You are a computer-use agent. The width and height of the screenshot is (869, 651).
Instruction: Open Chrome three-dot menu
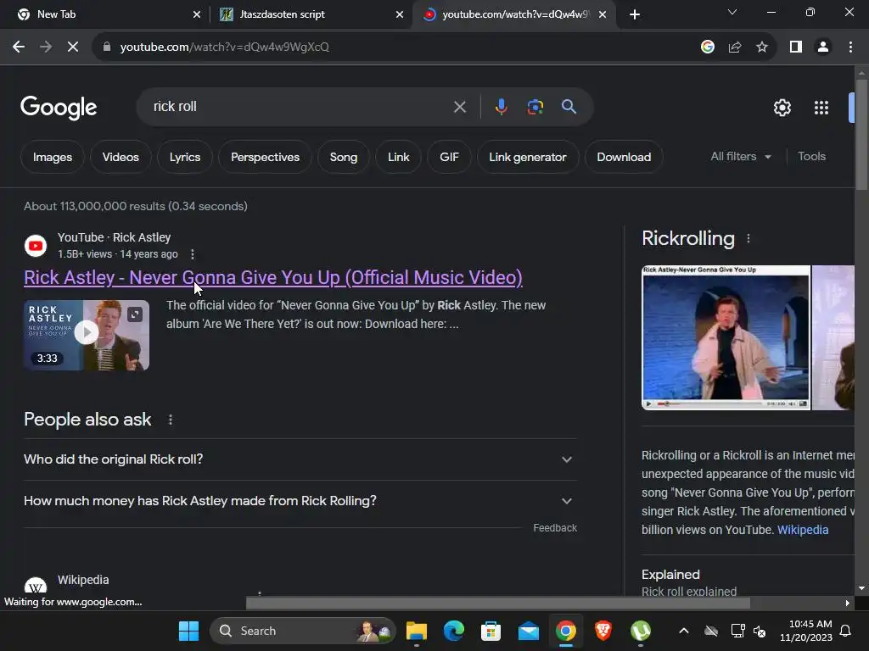click(x=850, y=47)
